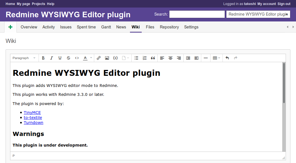Align text right

(x=179, y=58)
